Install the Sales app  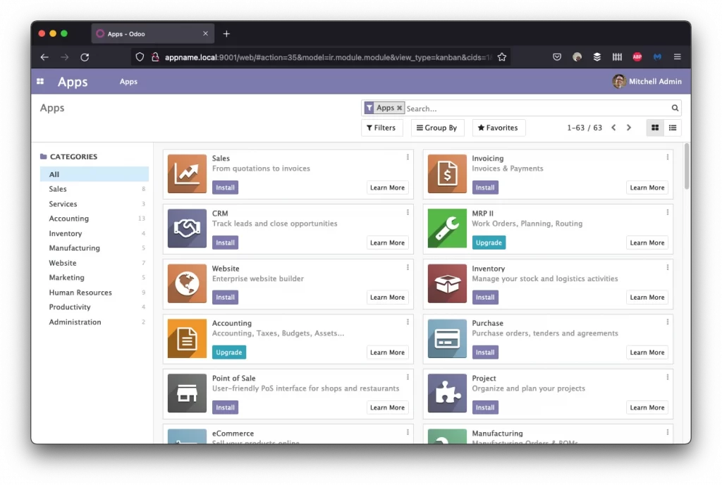(x=225, y=188)
